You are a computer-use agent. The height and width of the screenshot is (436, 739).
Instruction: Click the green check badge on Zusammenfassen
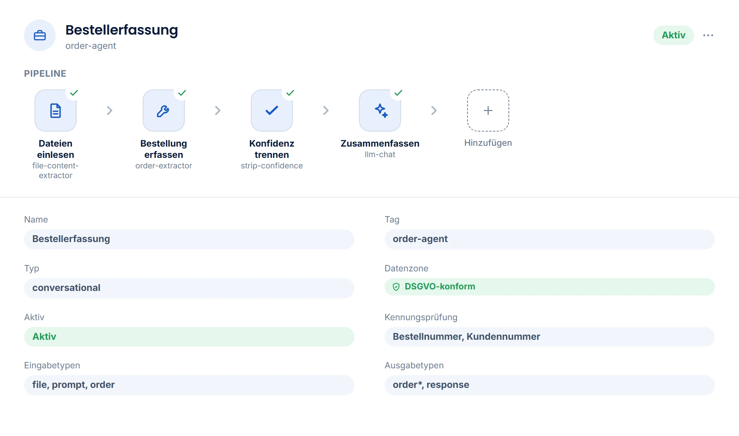click(x=398, y=93)
